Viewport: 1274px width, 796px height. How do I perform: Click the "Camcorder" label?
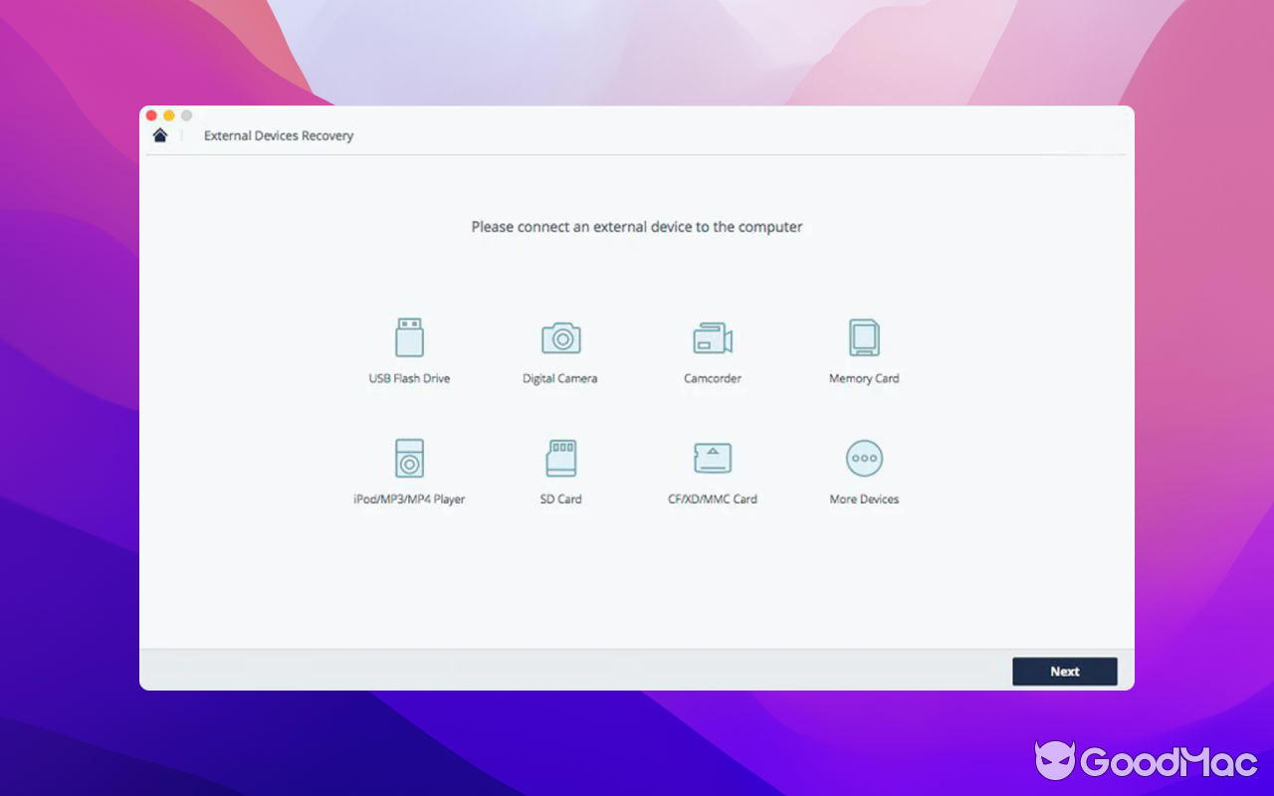(713, 378)
